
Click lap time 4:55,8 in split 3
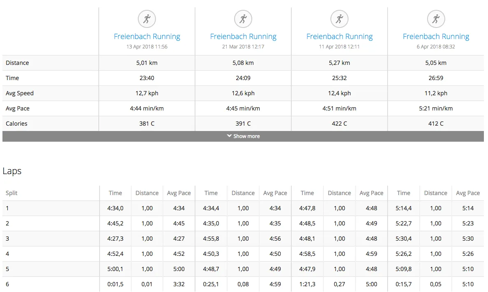click(x=211, y=239)
